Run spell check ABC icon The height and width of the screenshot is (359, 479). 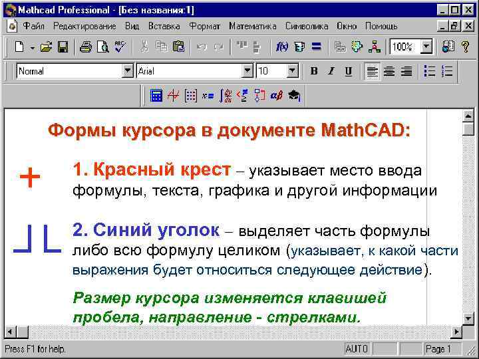pyautogui.click(x=120, y=47)
